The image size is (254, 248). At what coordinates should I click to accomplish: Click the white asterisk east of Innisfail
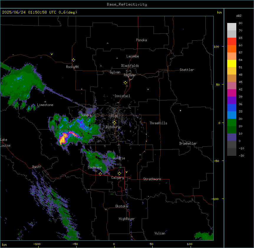(148, 89)
